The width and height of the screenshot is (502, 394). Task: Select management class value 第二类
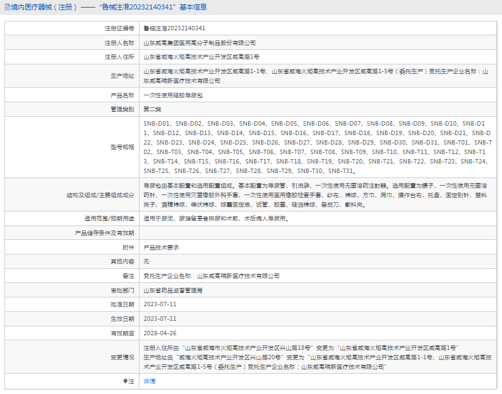(x=152, y=109)
